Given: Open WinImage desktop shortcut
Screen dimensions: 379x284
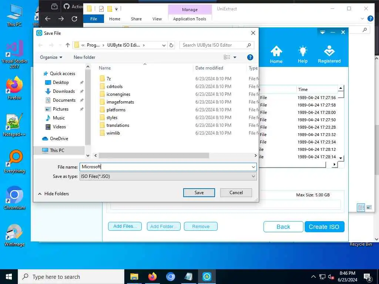Looking at the screenshot, I should (14, 235).
